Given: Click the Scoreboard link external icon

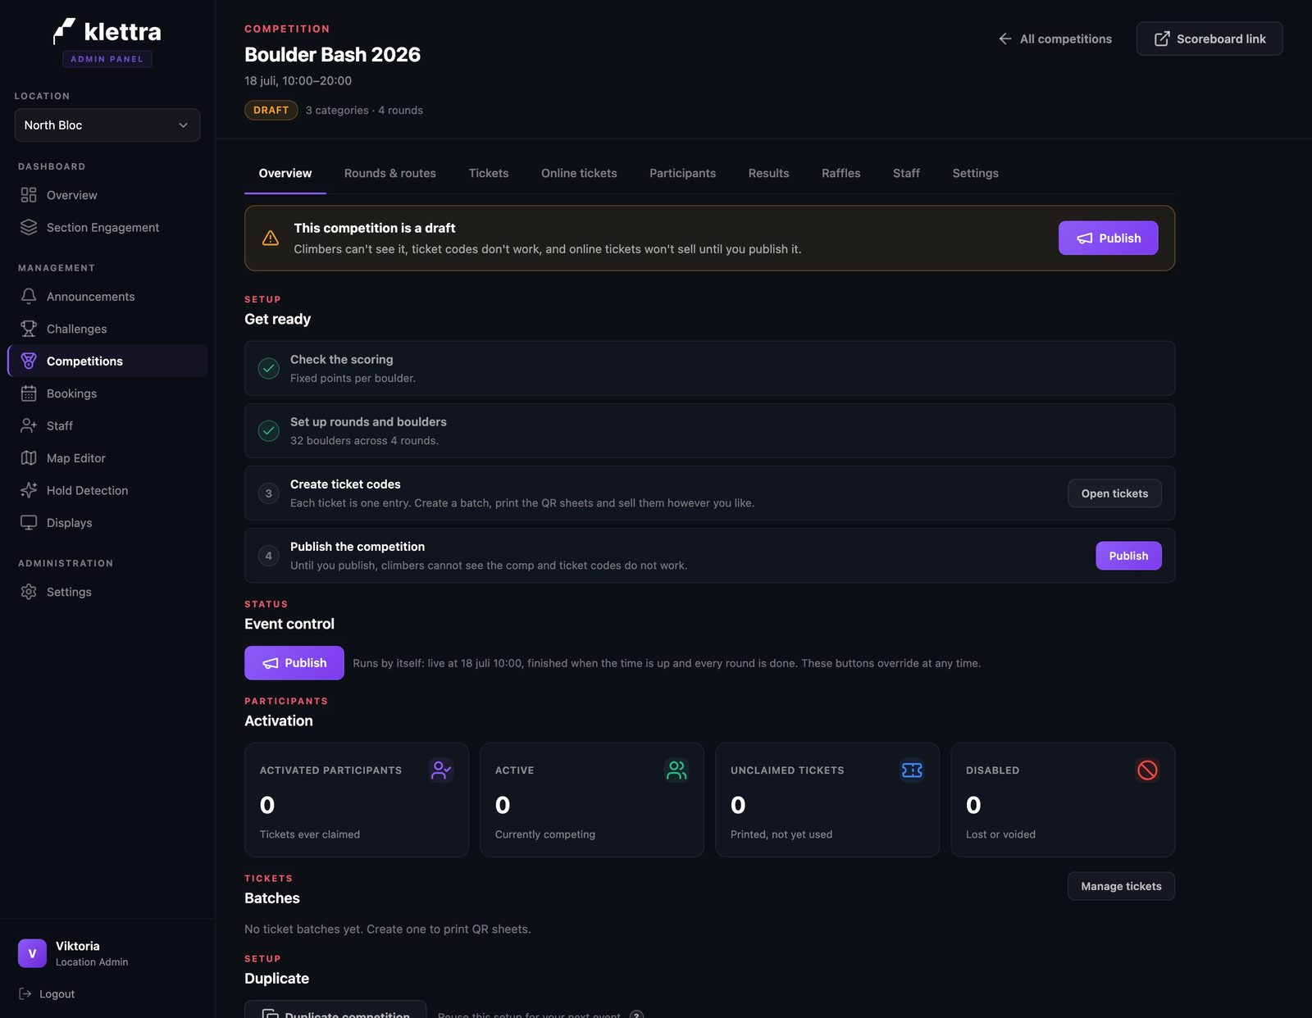Looking at the screenshot, I should tap(1162, 39).
